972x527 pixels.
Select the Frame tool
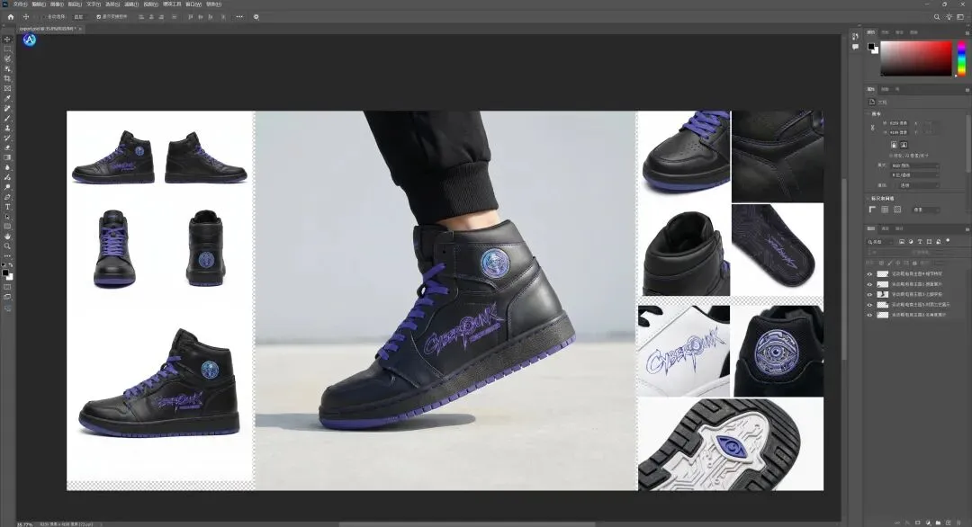pyautogui.click(x=7, y=88)
